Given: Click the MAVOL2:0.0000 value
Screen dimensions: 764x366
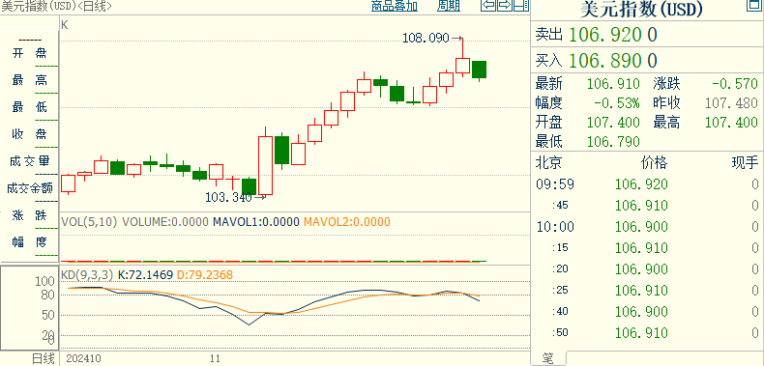Looking at the screenshot, I should 346,222.
